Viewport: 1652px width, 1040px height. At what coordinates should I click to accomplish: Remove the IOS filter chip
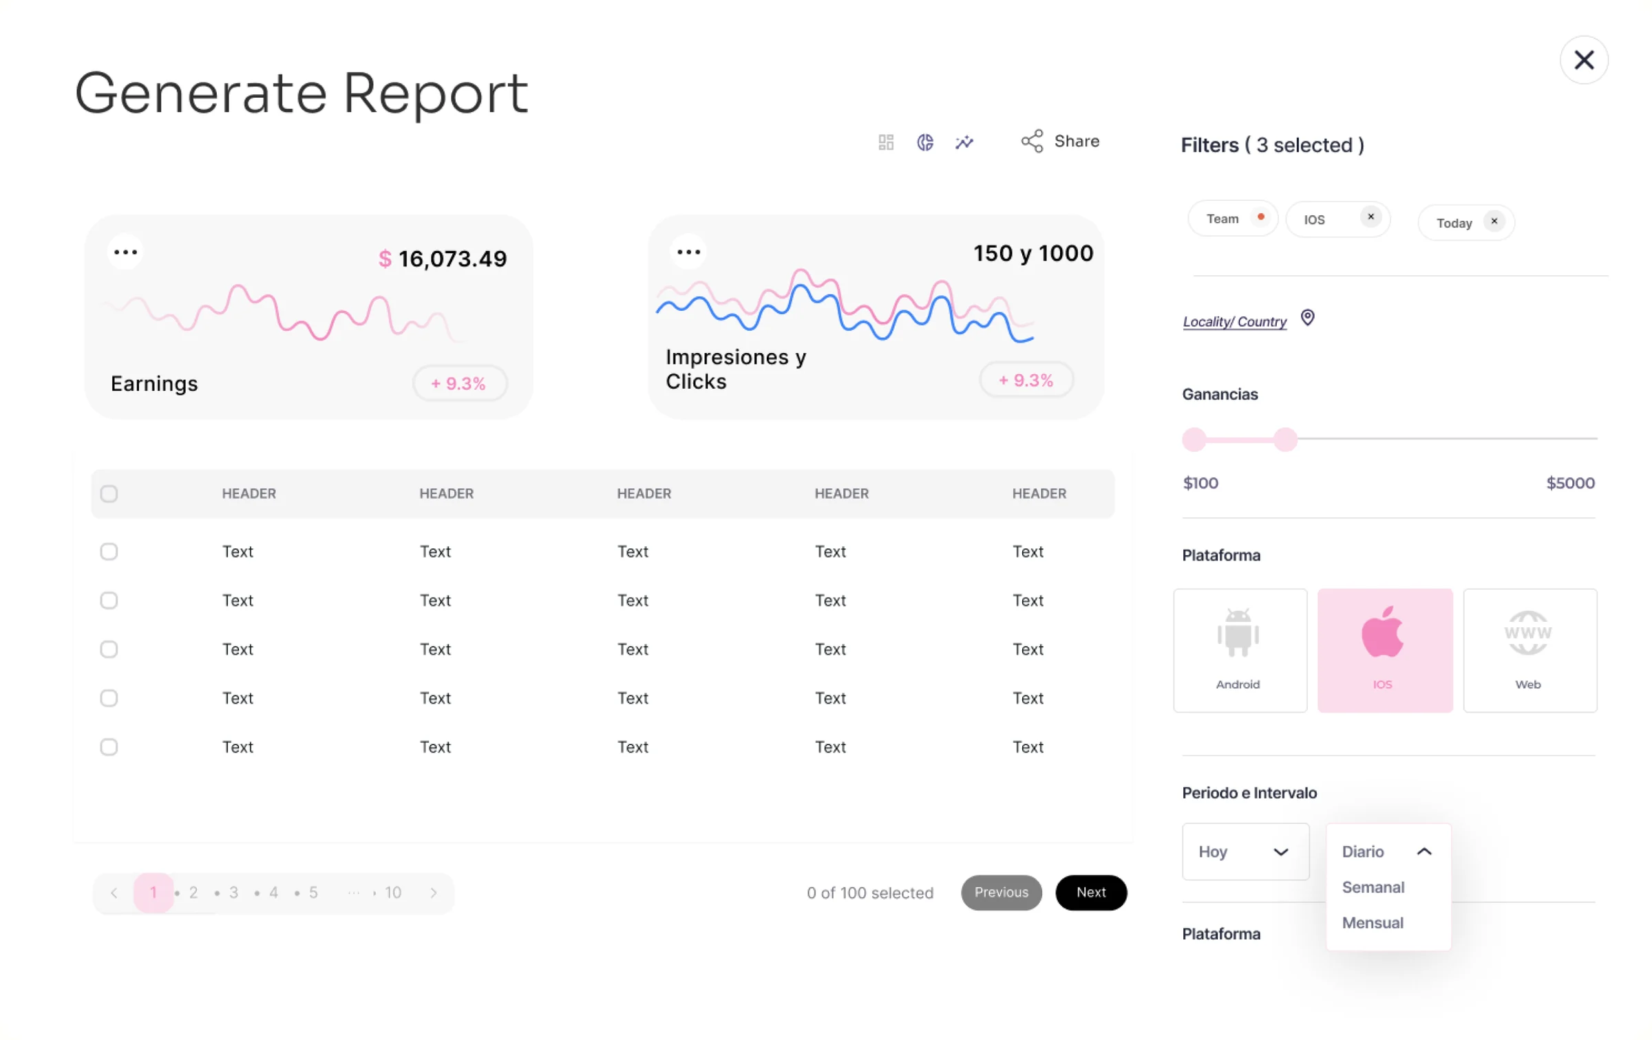[1370, 217]
